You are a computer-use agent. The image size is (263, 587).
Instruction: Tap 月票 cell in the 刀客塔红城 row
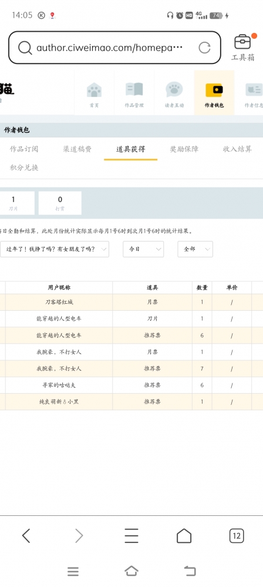coord(152,302)
